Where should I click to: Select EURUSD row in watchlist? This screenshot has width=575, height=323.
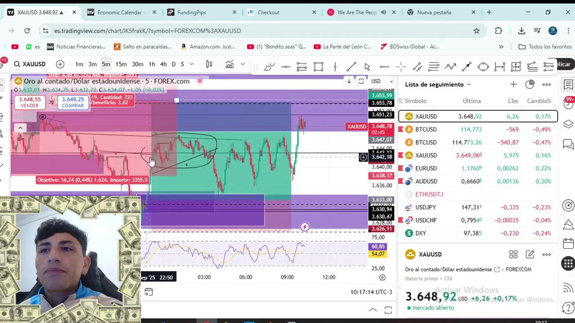tap(478, 168)
